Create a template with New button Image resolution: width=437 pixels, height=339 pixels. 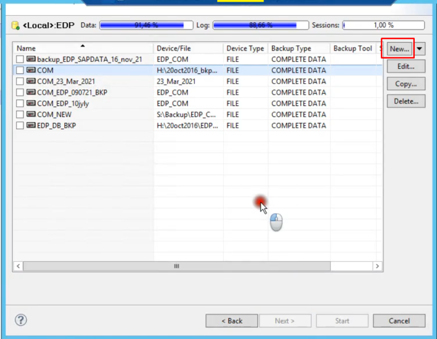point(399,49)
